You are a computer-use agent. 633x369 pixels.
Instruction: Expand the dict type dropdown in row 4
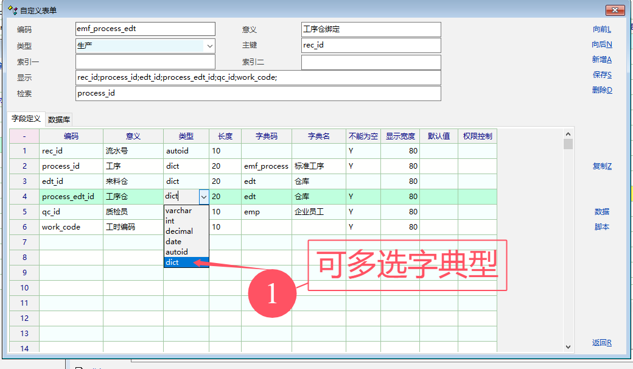203,196
